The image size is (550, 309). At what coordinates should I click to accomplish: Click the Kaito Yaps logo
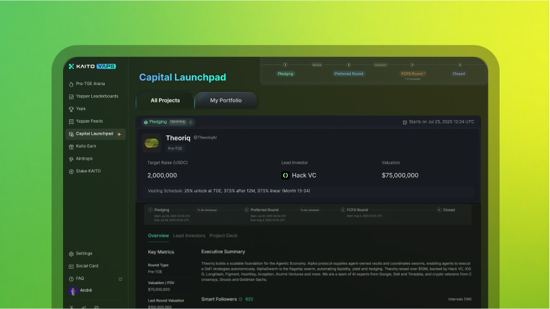pyautogui.click(x=93, y=66)
